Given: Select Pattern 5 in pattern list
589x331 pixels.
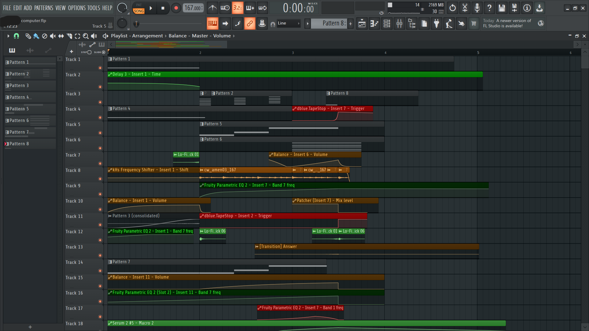Looking at the screenshot, I should click(19, 109).
